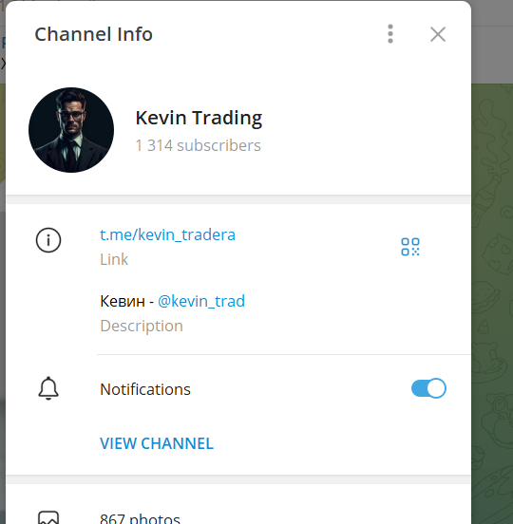The width and height of the screenshot is (513, 524).
Task: Click the Channel Info title
Action: (94, 34)
